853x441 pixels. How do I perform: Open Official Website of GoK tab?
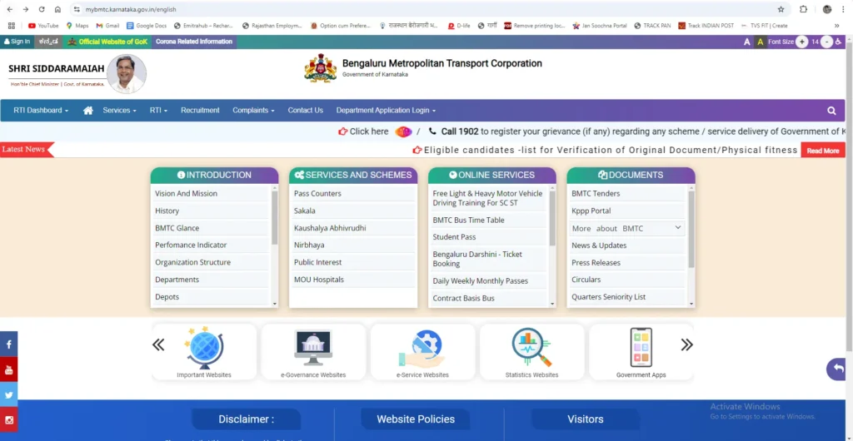pyautogui.click(x=107, y=42)
